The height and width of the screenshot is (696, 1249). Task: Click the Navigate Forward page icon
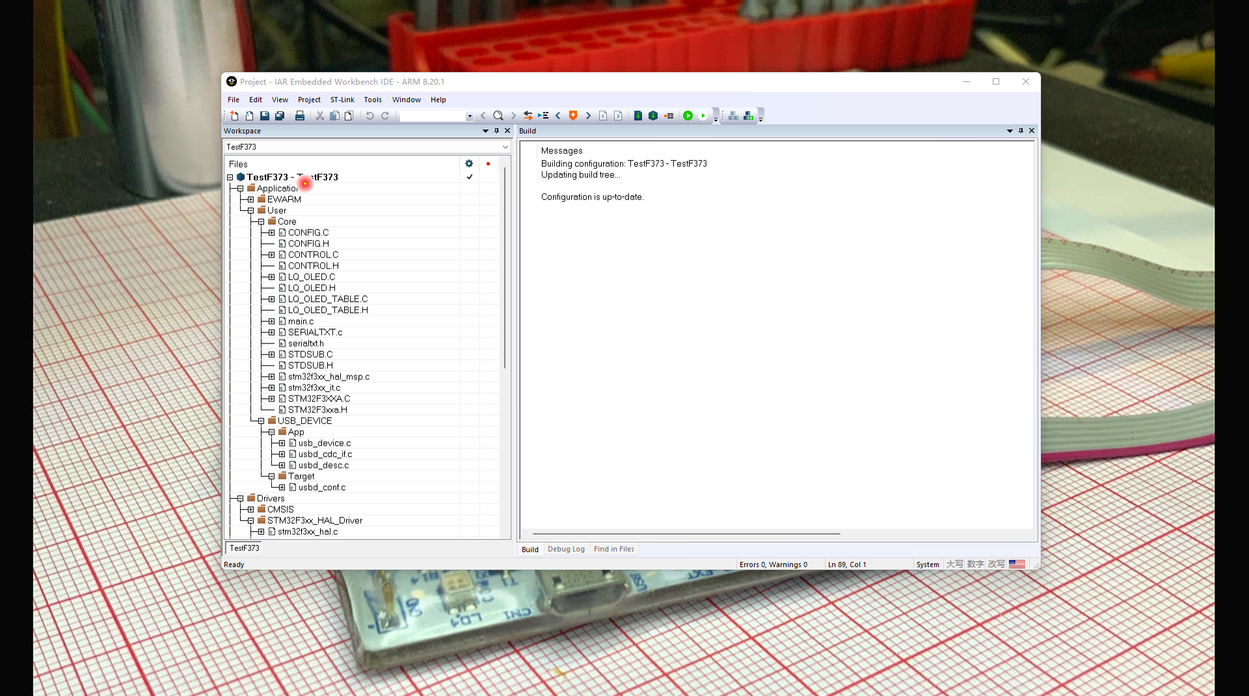pyautogui.click(x=618, y=116)
